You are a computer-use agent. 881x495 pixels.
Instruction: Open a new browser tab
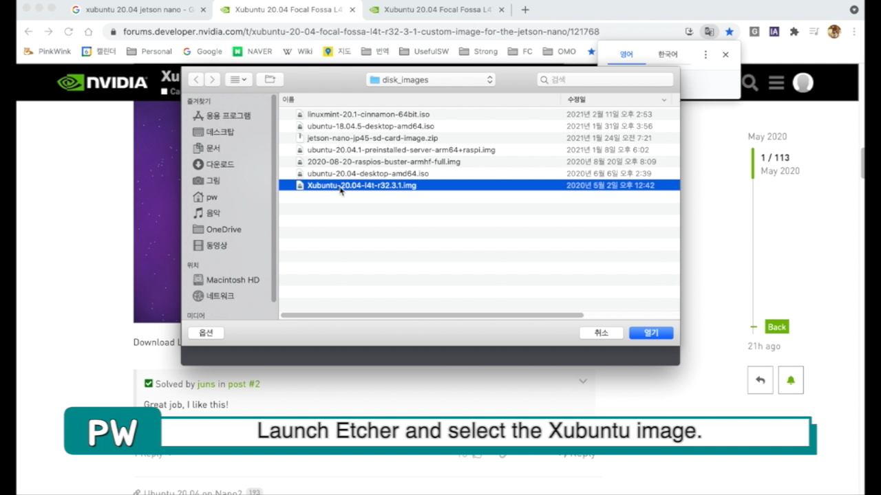coord(525,10)
